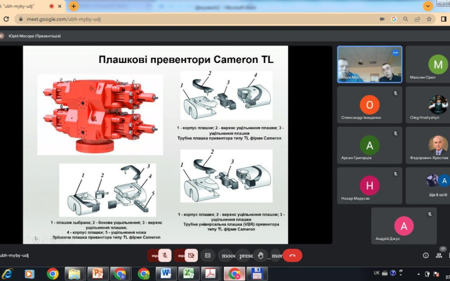Viewport: 450px width, 281px height.
Task: Click the Google icon in the address bar
Action: (x=394, y=19)
